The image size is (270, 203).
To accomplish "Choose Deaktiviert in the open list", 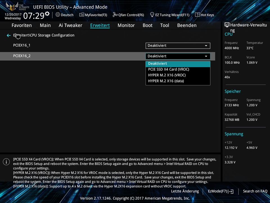I will coord(178,63).
